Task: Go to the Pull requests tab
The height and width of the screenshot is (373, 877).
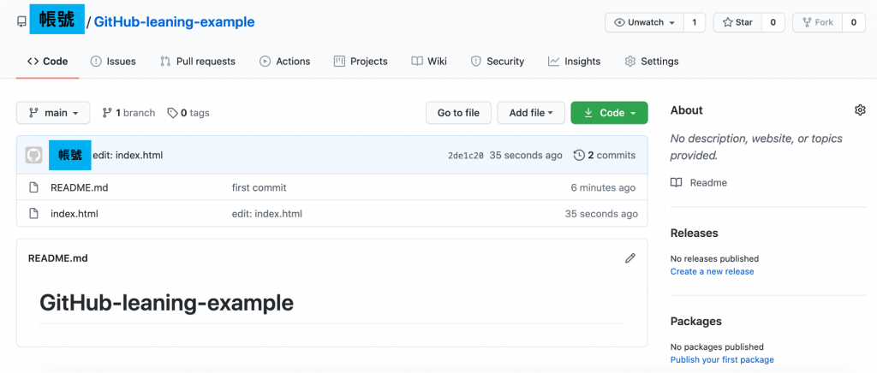Action: (198, 62)
